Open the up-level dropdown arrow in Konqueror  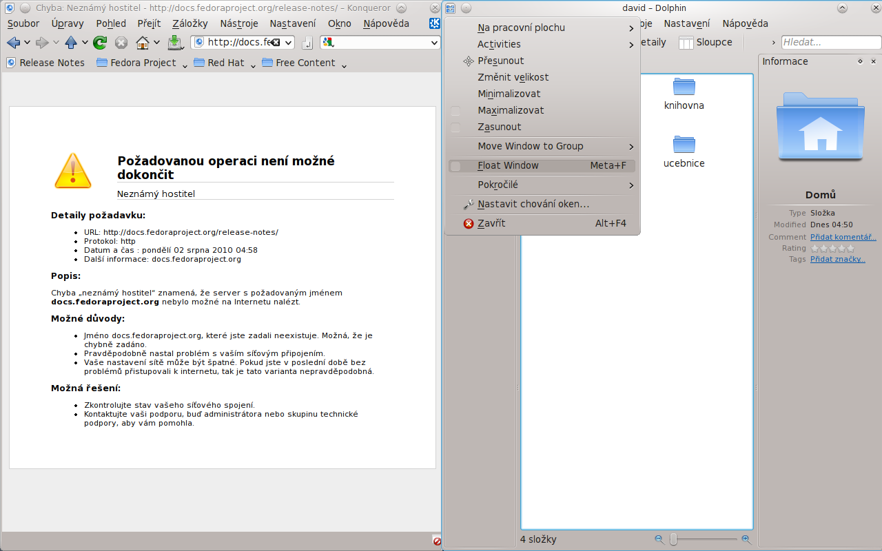coord(85,43)
